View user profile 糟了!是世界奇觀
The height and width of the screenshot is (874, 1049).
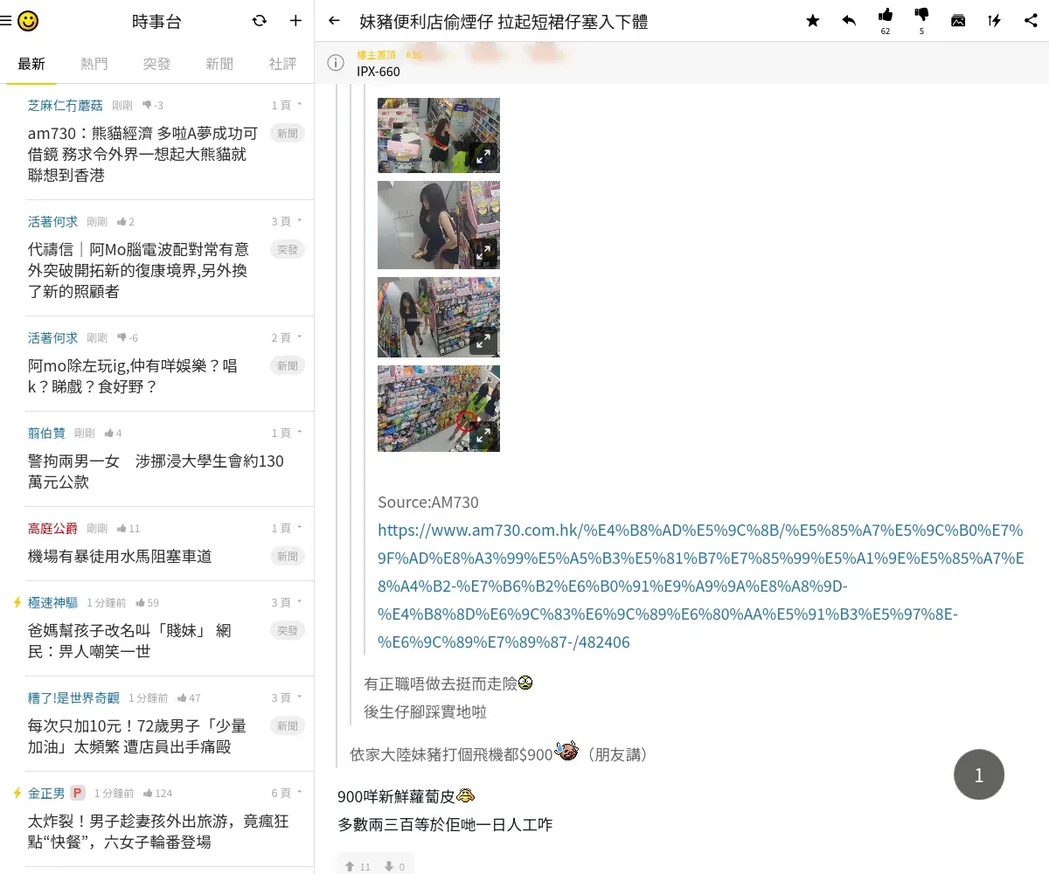73,697
